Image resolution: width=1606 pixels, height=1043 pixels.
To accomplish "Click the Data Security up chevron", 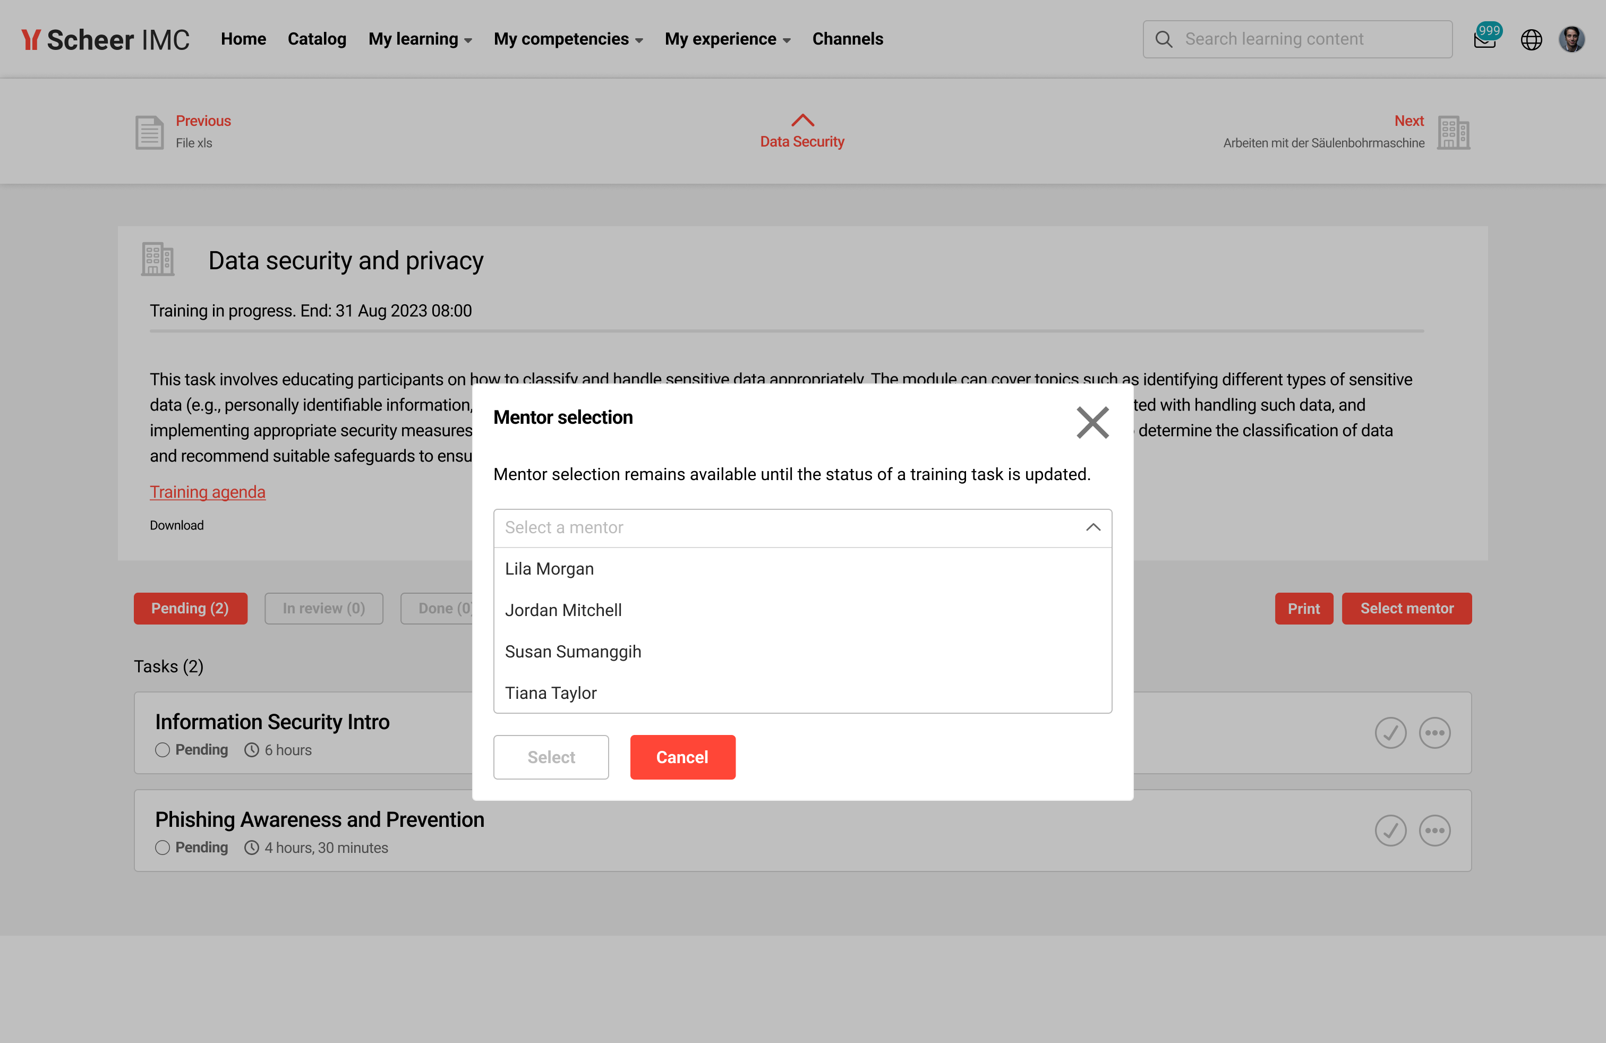I will coord(802,120).
